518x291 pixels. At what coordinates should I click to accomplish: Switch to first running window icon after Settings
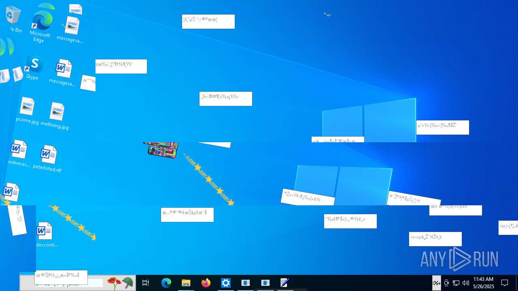[x=246, y=283]
